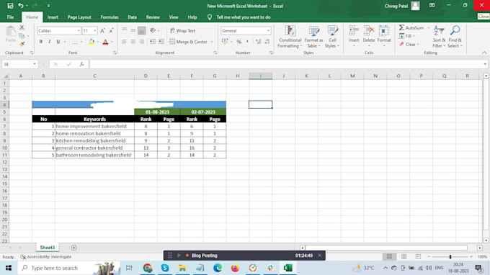Open Format as Table gallery

coord(313,37)
